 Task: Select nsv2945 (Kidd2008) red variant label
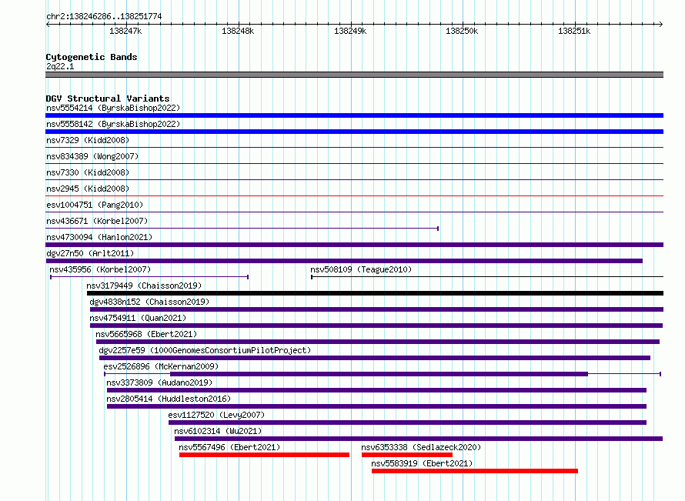[x=88, y=189]
